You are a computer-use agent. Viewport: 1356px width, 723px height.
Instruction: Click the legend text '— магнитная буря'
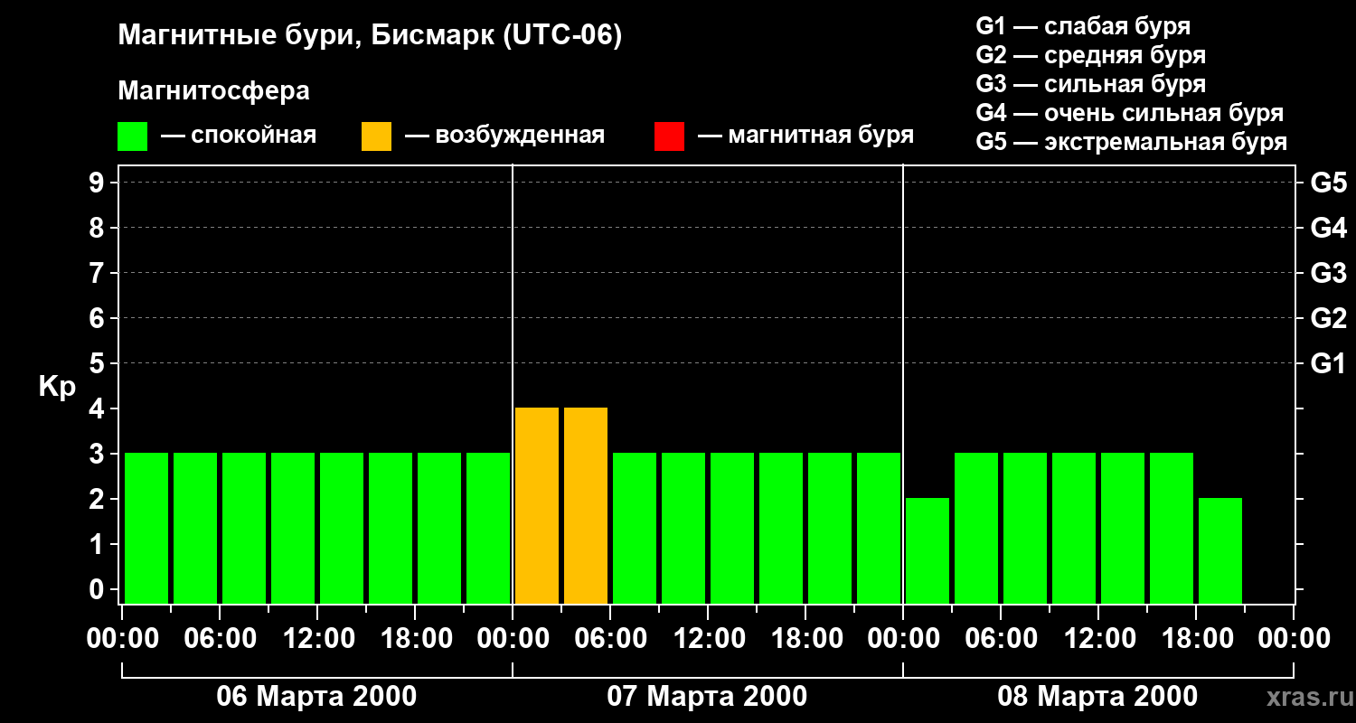click(805, 136)
